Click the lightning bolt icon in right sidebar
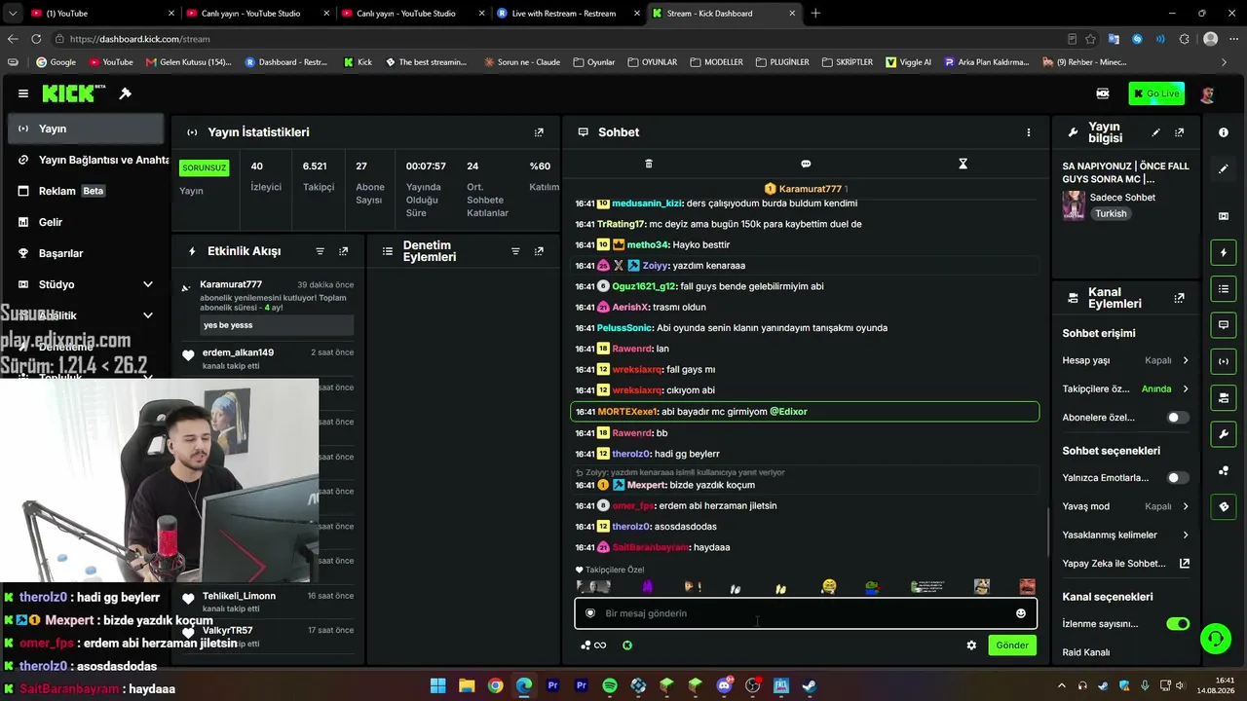 (x=1224, y=253)
